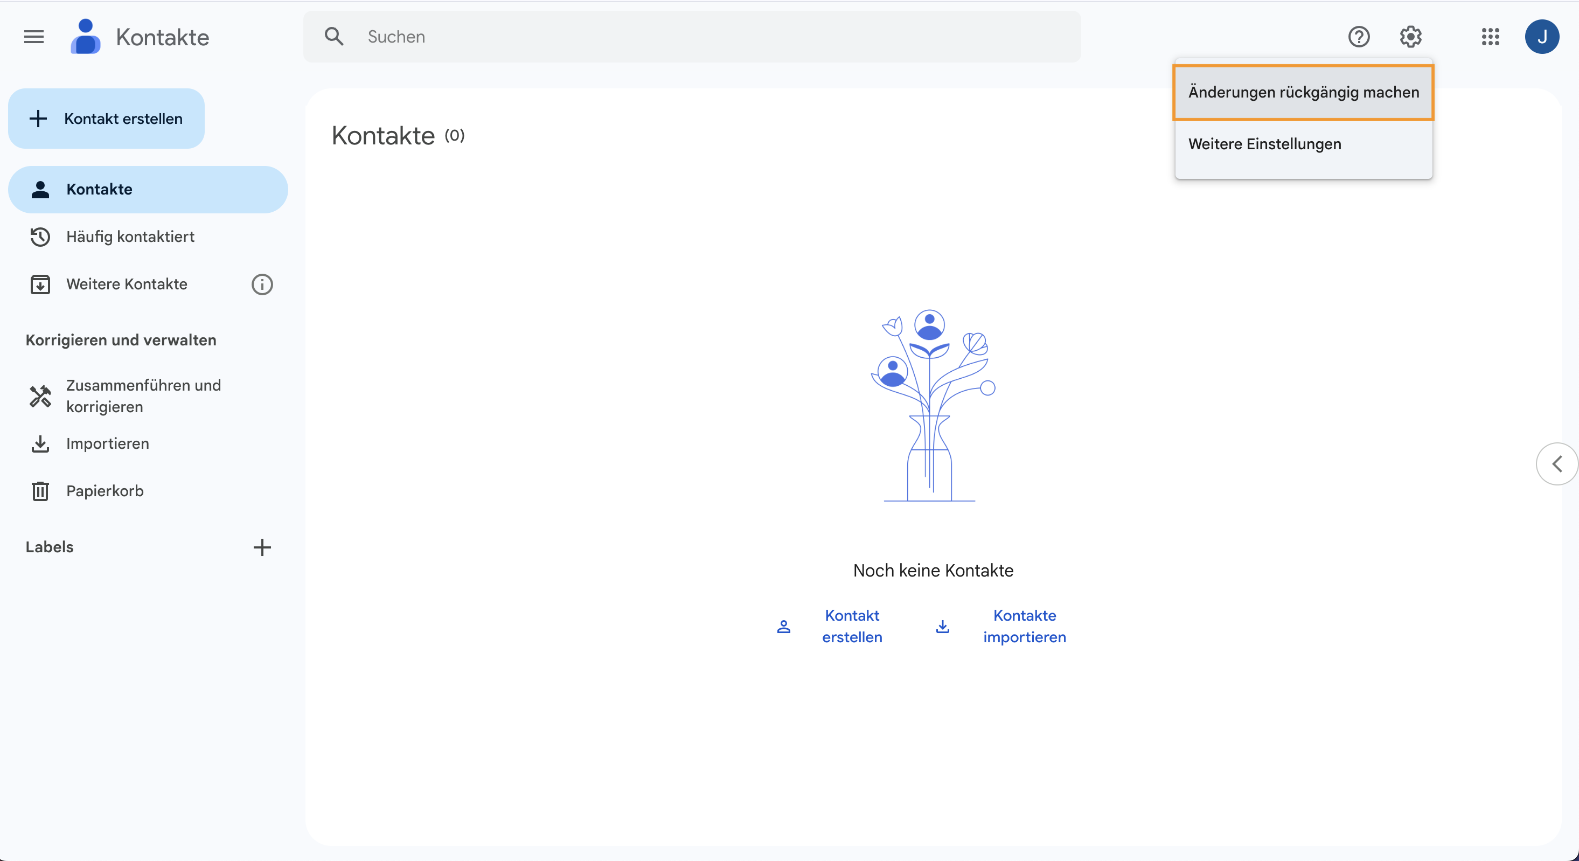Click the download icon beside Importieren
Image resolution: width=1579 pixels, height=861 pixels.
click(x=40, y=444)
